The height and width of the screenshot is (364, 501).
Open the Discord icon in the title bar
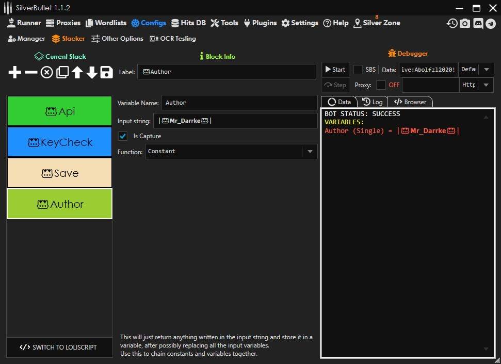click(x=478, y=23)
